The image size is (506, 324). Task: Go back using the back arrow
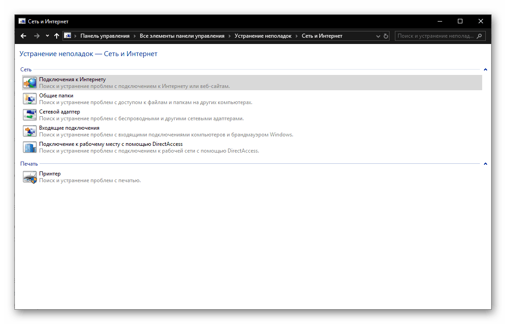(x=23, y=36)
